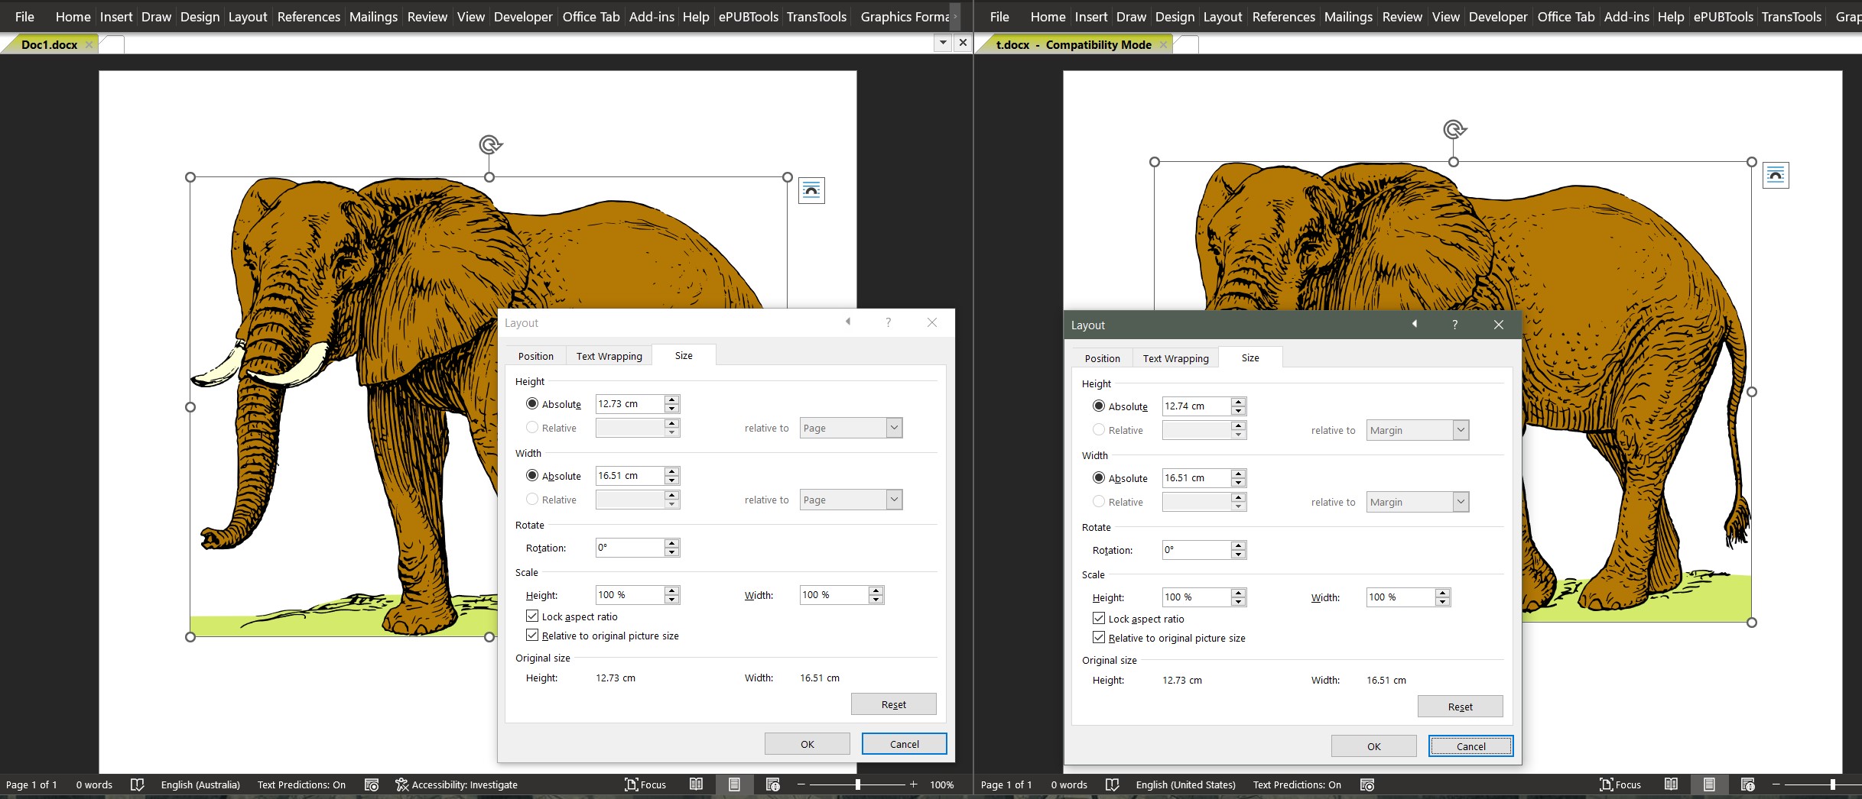Open Layout Options icon beside left picture
Image resolution: width=1862 pixels, height=799 pixels.
click(x=811, y=190)
